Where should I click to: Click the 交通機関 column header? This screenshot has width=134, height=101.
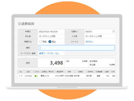[x=99, y=72]
